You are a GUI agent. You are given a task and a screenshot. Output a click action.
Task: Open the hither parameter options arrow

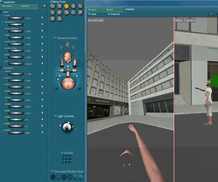pos(43,57)
